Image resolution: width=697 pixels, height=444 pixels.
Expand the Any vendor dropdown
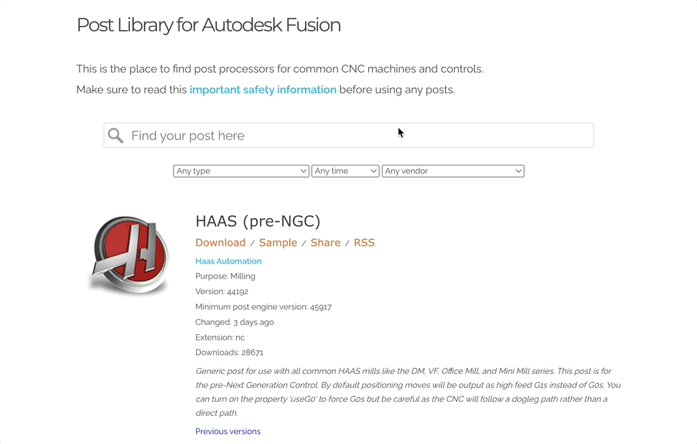click(453, 171)
